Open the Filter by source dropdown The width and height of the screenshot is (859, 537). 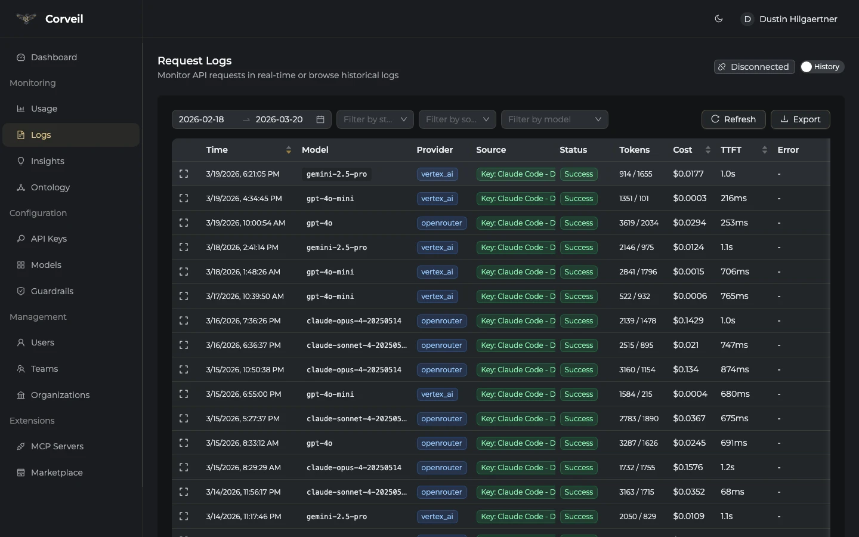pos(457,119)
